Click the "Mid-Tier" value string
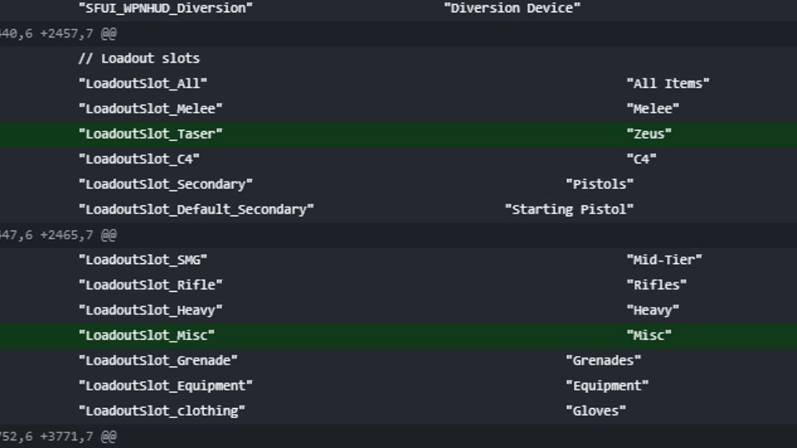Image resolution: width=797 pixels, height=448 pixels. 664,260
